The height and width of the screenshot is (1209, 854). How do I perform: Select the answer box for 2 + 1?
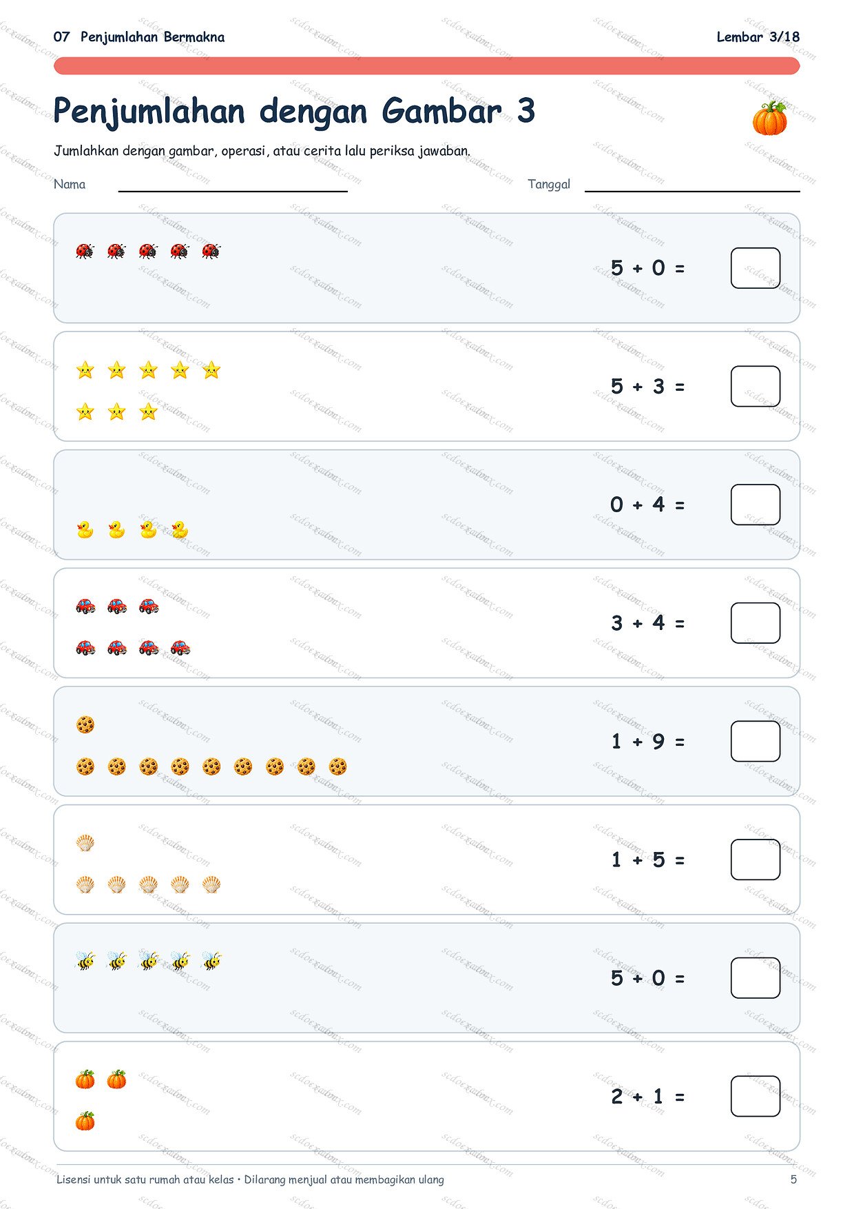[x=756, y=1097]
